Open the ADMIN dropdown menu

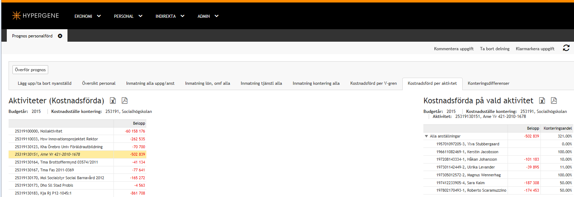point(208,16)
